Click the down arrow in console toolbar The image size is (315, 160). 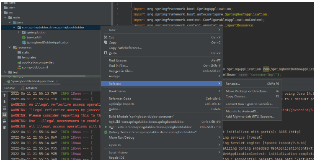click(5, 102)
